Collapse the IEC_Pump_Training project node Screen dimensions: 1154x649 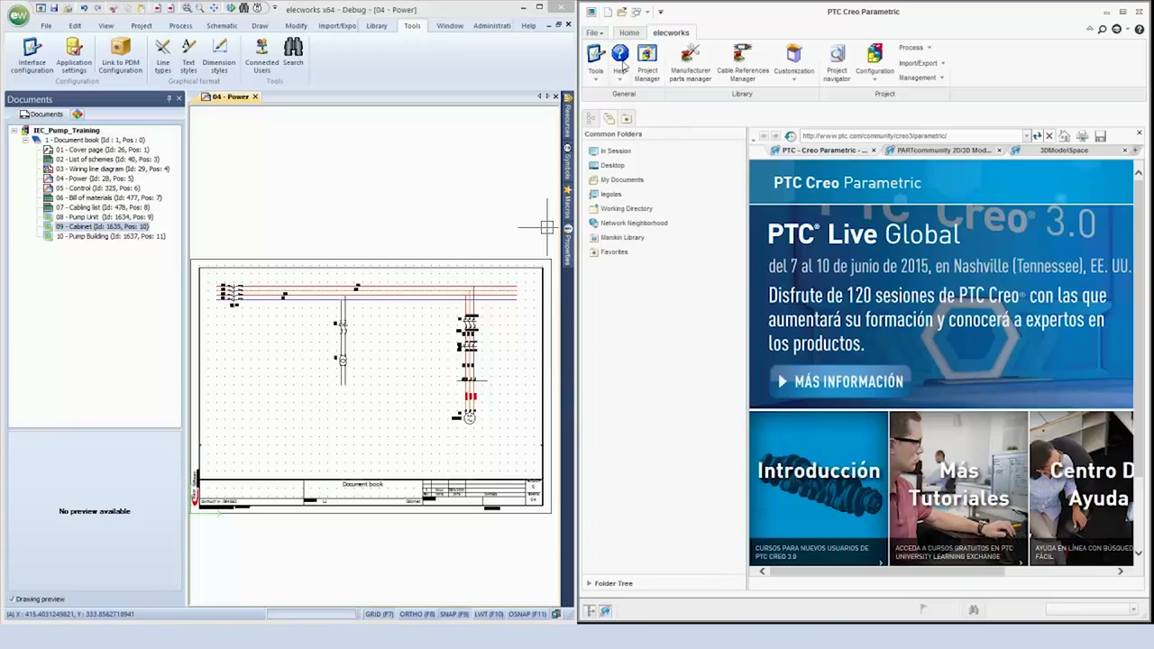coord(14,131)
